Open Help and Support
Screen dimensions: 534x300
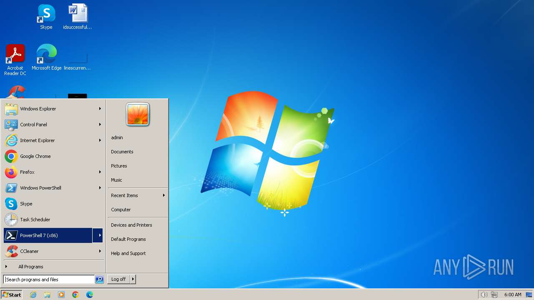[x=128, y=253]
